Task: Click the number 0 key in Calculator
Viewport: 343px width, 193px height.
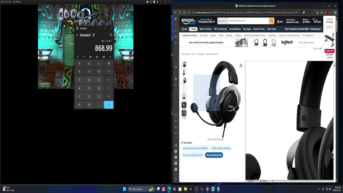Action: (89, 105)
